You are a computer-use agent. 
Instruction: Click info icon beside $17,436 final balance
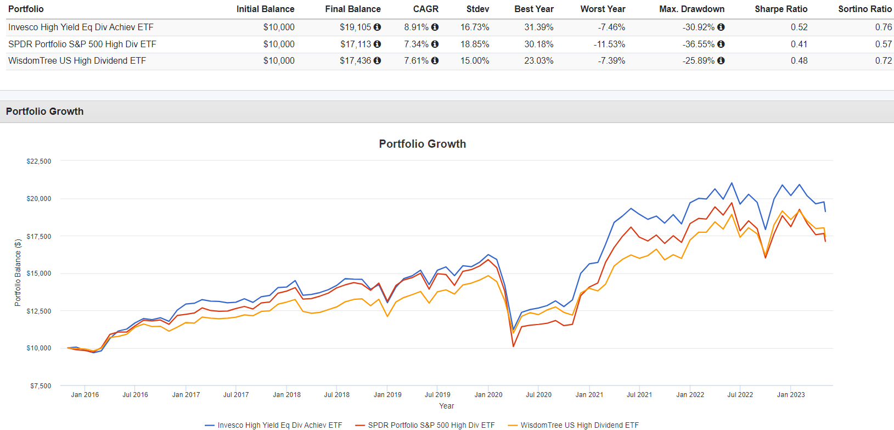coord(377,60)
